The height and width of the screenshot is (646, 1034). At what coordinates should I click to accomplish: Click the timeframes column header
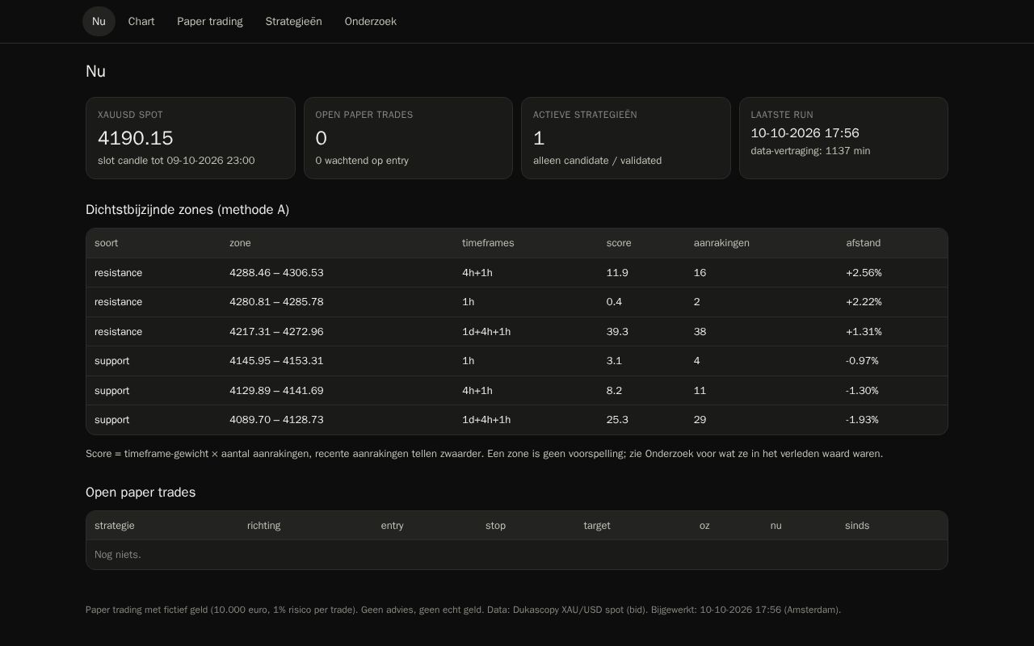click(488, 243)
